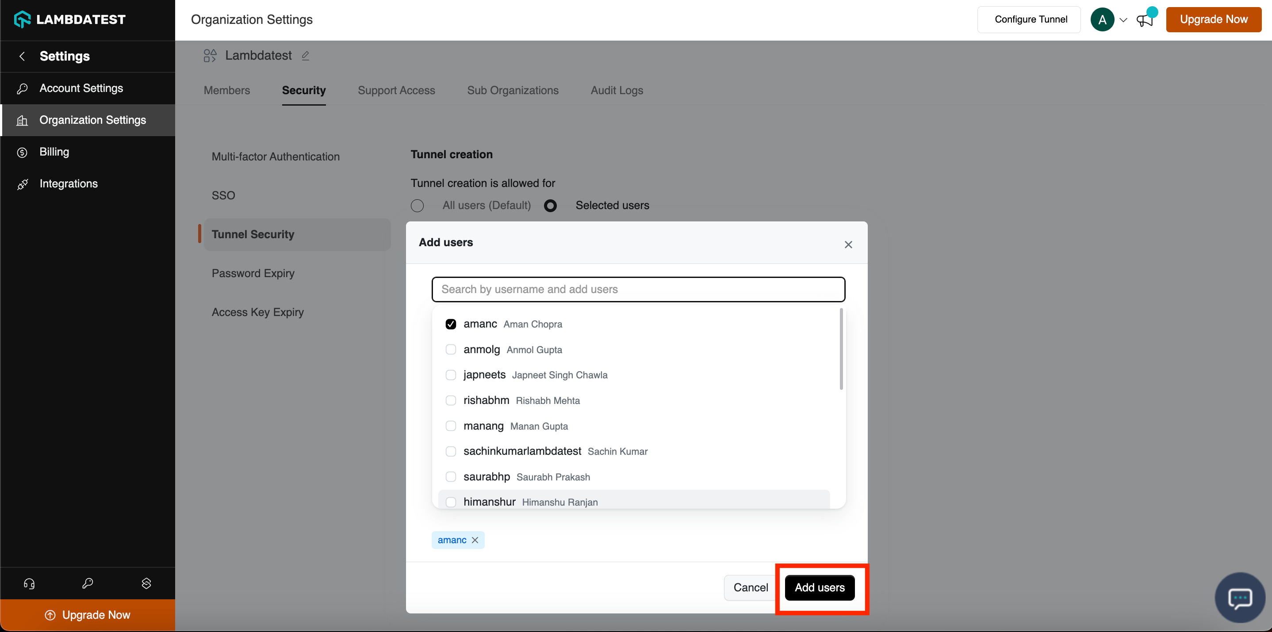Click the headset support icon in sidebar
Screen dimensions: 1272x632
tap(29, 584)
